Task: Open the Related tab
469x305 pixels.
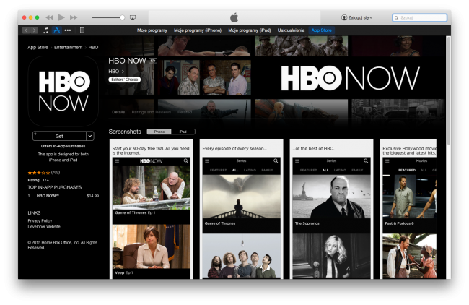Action: pos(185,112)
